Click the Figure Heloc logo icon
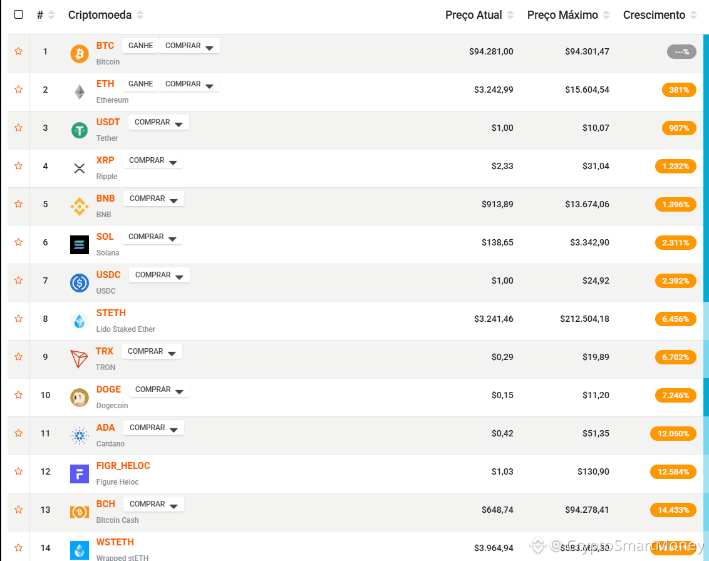Viewport: 709px width, 561px height. click(x=80, y=474)
